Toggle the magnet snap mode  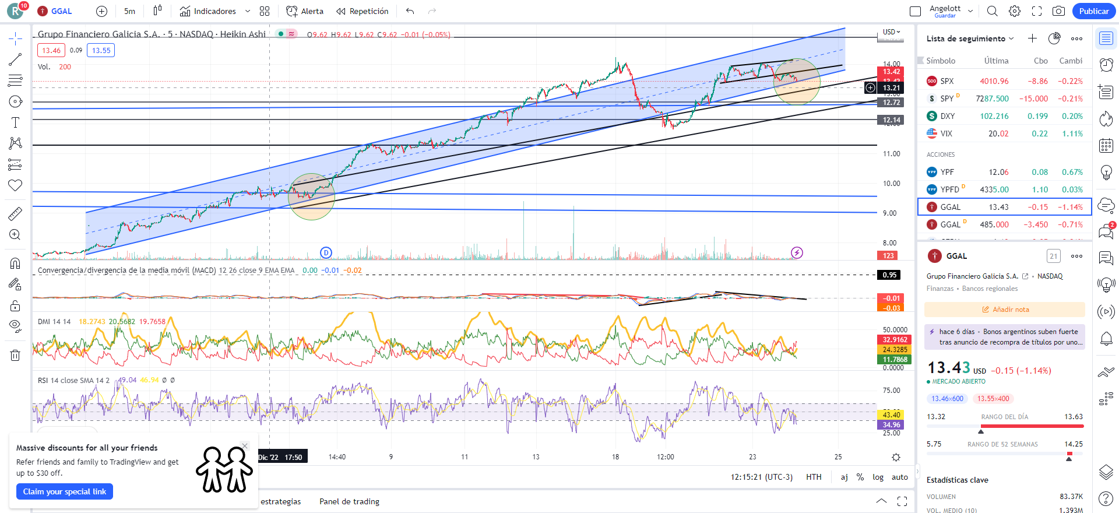coord(15,263)
